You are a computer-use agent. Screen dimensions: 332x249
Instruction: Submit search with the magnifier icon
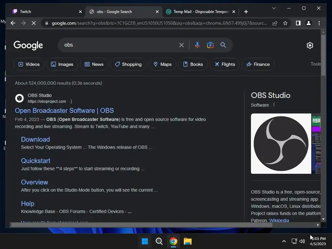point(223,45)
